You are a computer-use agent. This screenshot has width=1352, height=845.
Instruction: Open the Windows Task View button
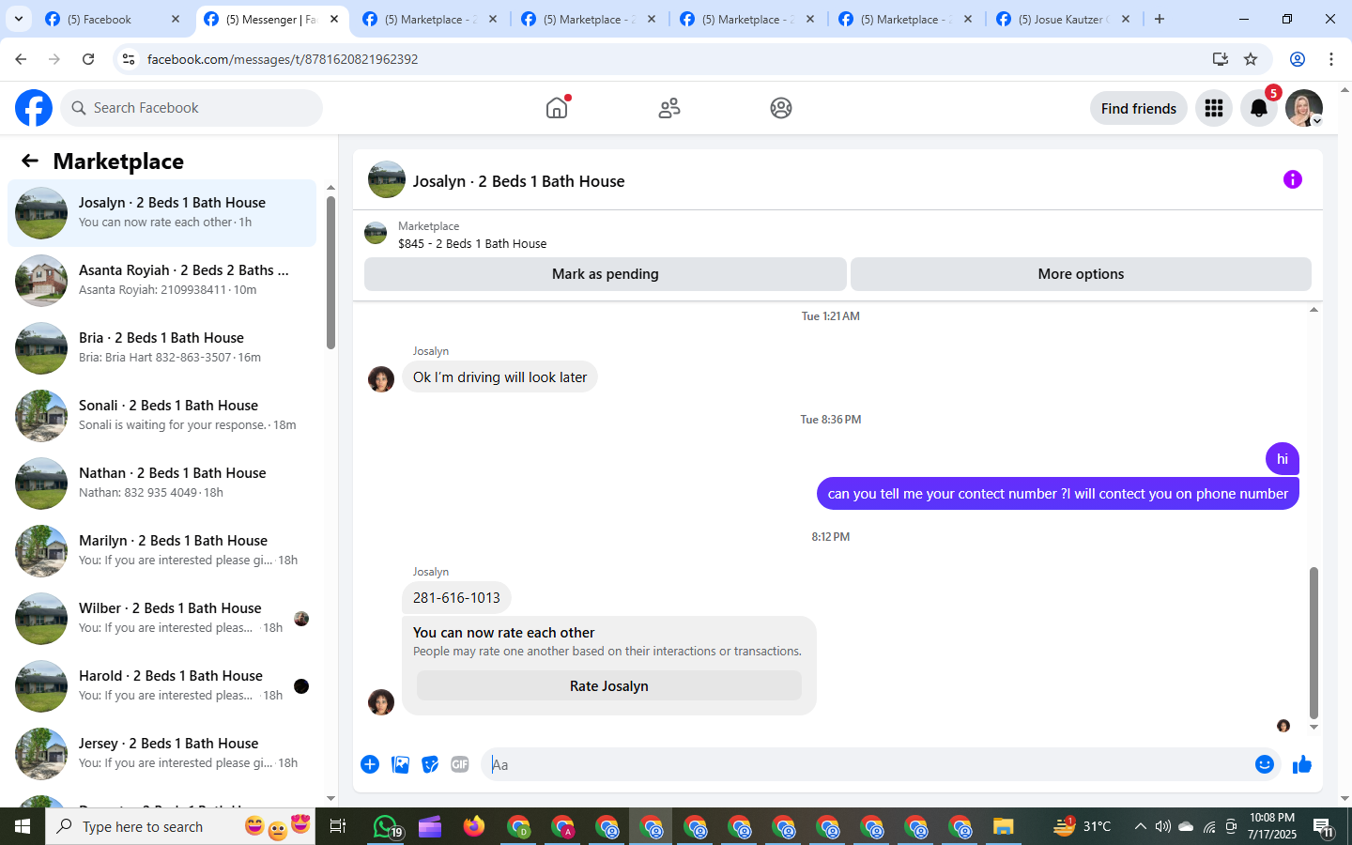(338, 826)
